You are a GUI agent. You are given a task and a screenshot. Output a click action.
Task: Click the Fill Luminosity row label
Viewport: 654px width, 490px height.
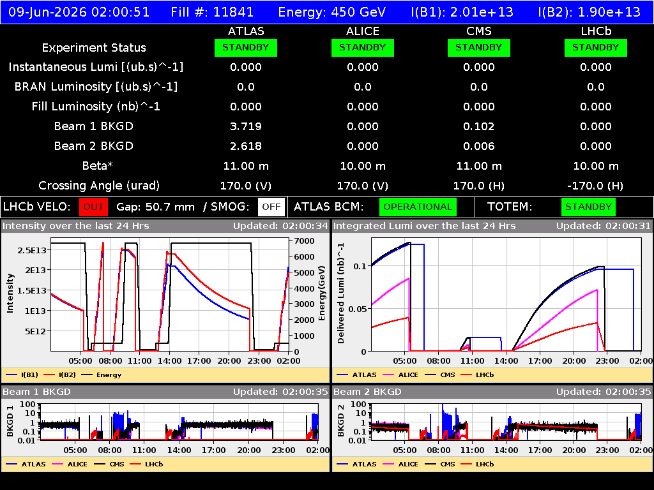(x=96, y=107)
